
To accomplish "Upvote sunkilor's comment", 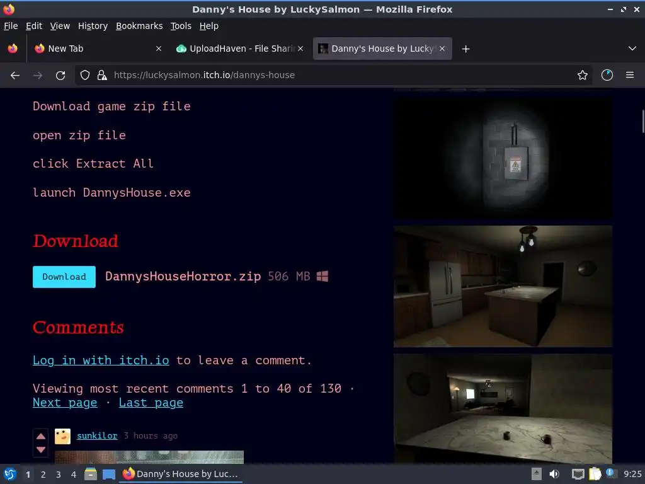I will [41, 436].
